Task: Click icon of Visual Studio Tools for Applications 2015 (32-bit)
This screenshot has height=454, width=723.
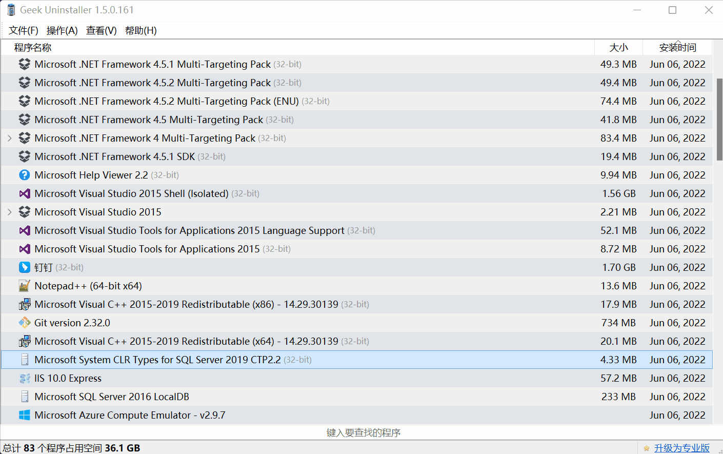Action: tap(24, 249)
